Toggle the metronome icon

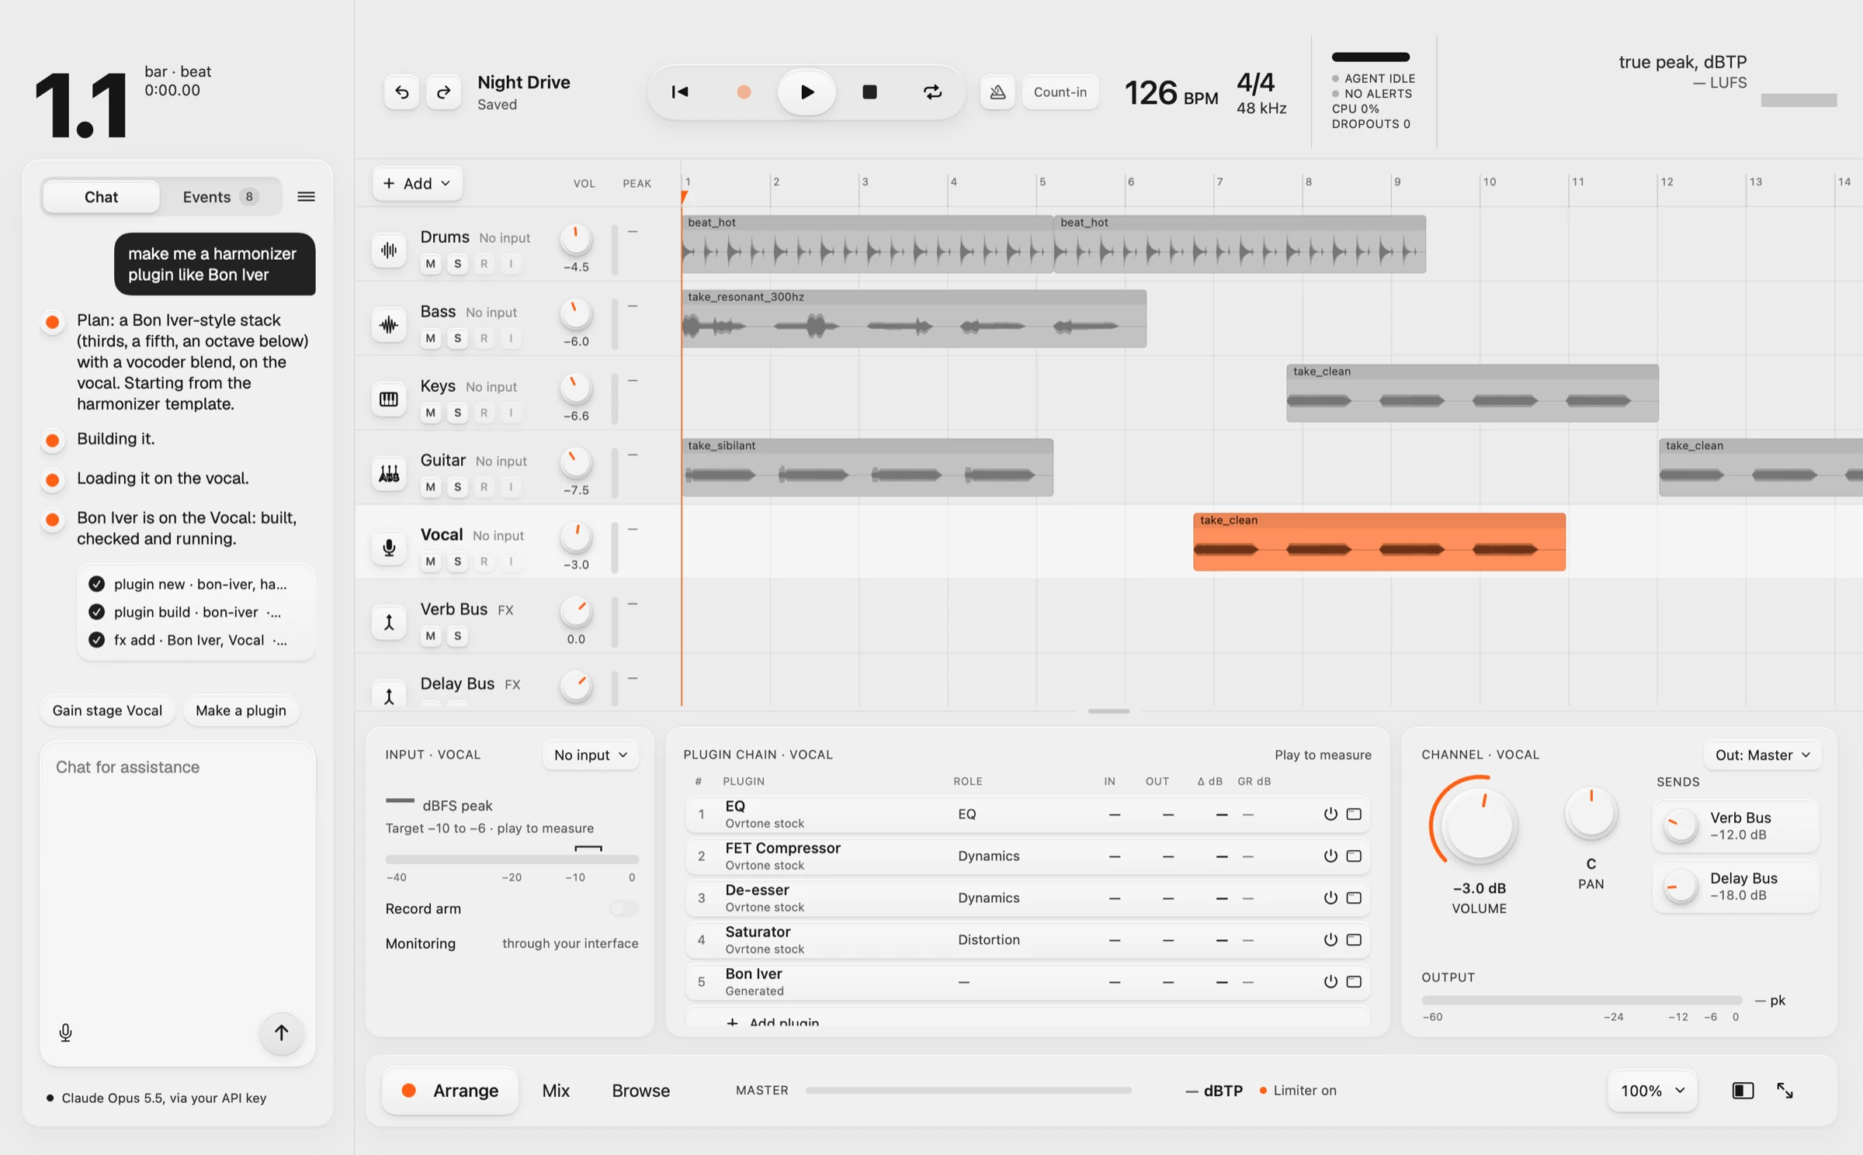pos(997,92)
